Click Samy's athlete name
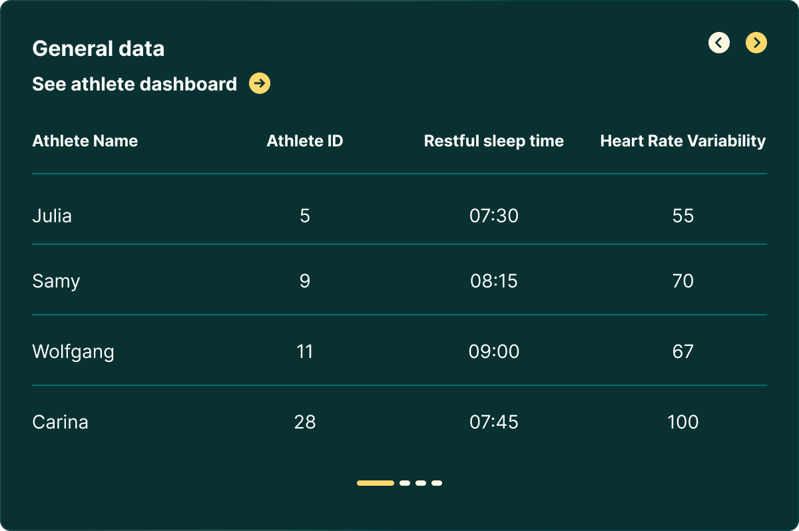Image resolution: width=799 pixels, height=531 pixels. pyautogui.click(x=56, y=281)
